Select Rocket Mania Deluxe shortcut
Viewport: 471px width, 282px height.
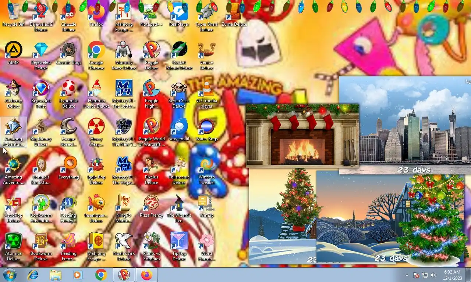click(x=179, y=55)
